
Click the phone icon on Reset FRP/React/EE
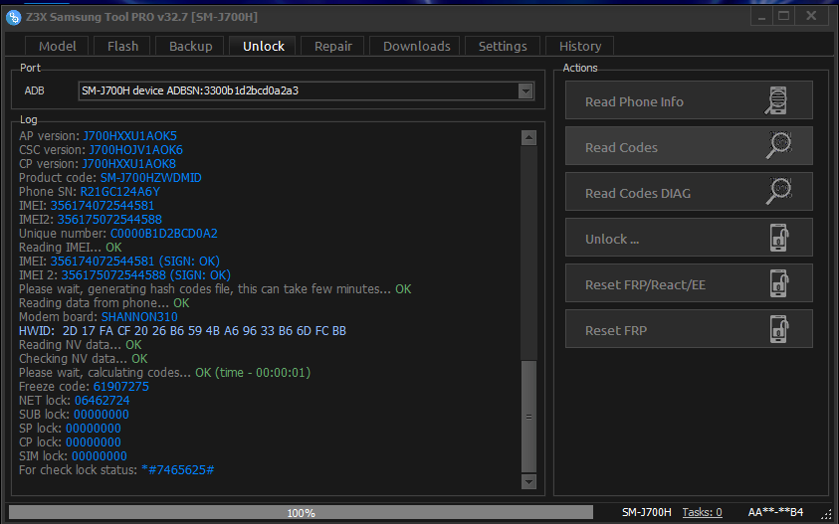[779, 283]
